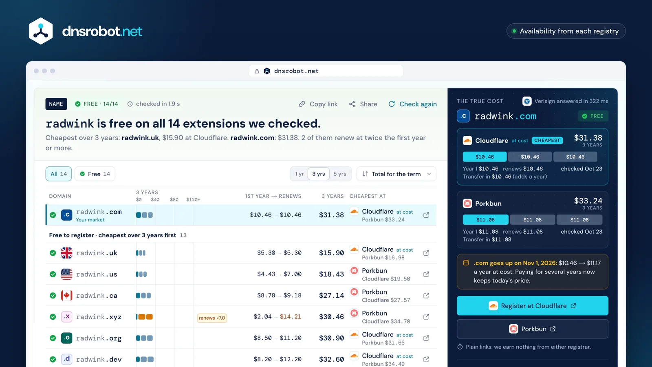Click Check again to recheck availability
The height and width of the screenshot is (367, 652).
pyautogui.click(x=412, y=104)
